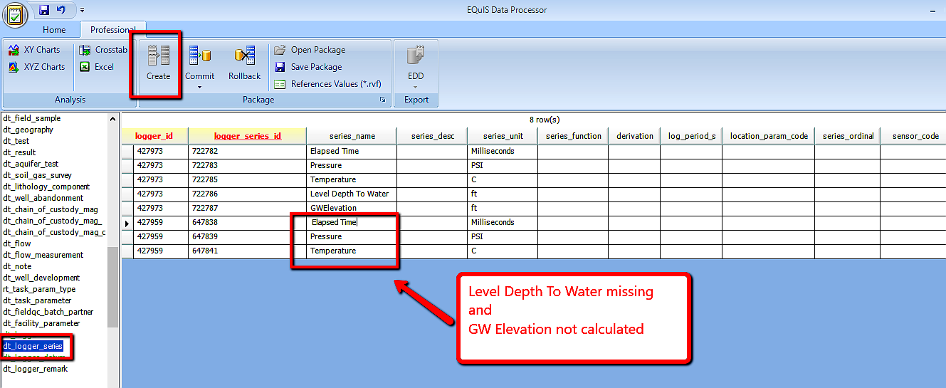Select dt_logger_remark in table list
The width and height of the screenshot is (946, 388).
36,369
